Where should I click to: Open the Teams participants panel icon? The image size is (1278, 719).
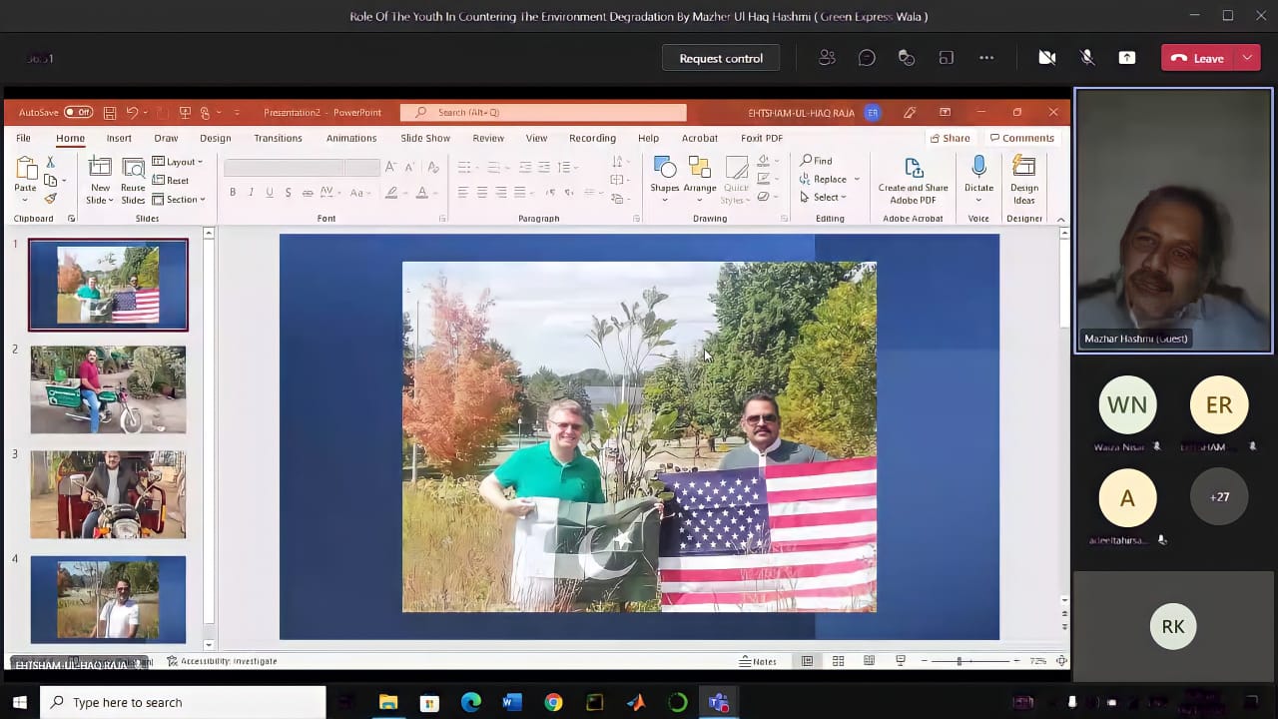click(827, 58)
